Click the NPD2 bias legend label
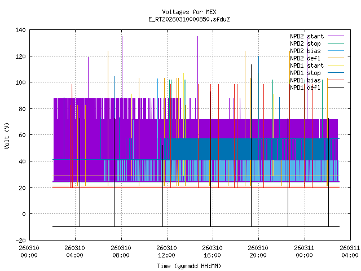Screen dimensions: 361x271 click(x=305, y=50)
